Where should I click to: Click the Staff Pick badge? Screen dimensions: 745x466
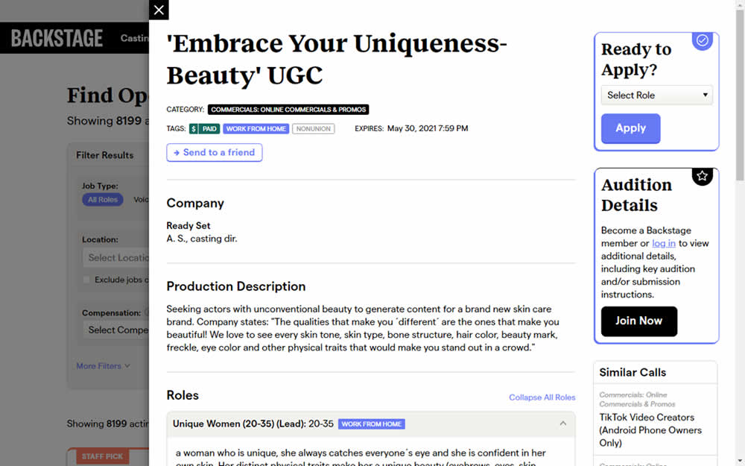(103, 456)
